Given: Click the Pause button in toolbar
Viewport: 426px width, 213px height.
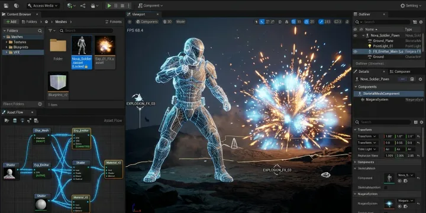Looking at the screenshot, I should [116, 5].
